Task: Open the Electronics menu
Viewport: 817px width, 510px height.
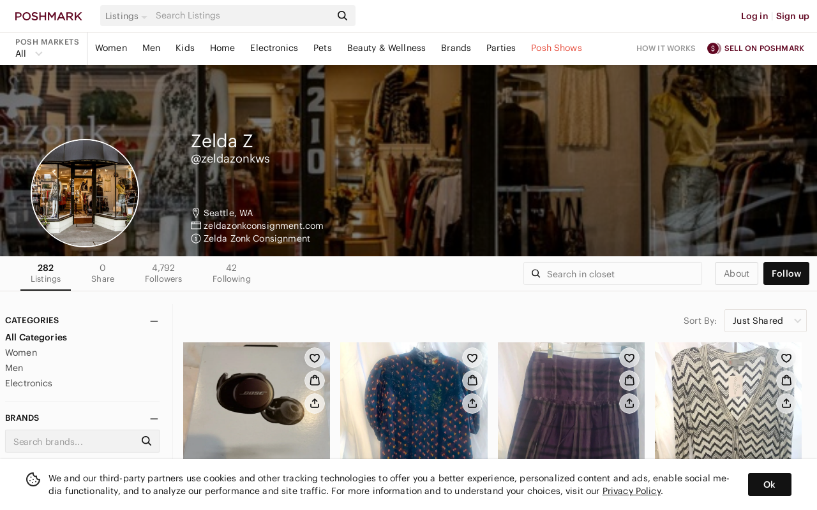Action: tap(274, 48)
